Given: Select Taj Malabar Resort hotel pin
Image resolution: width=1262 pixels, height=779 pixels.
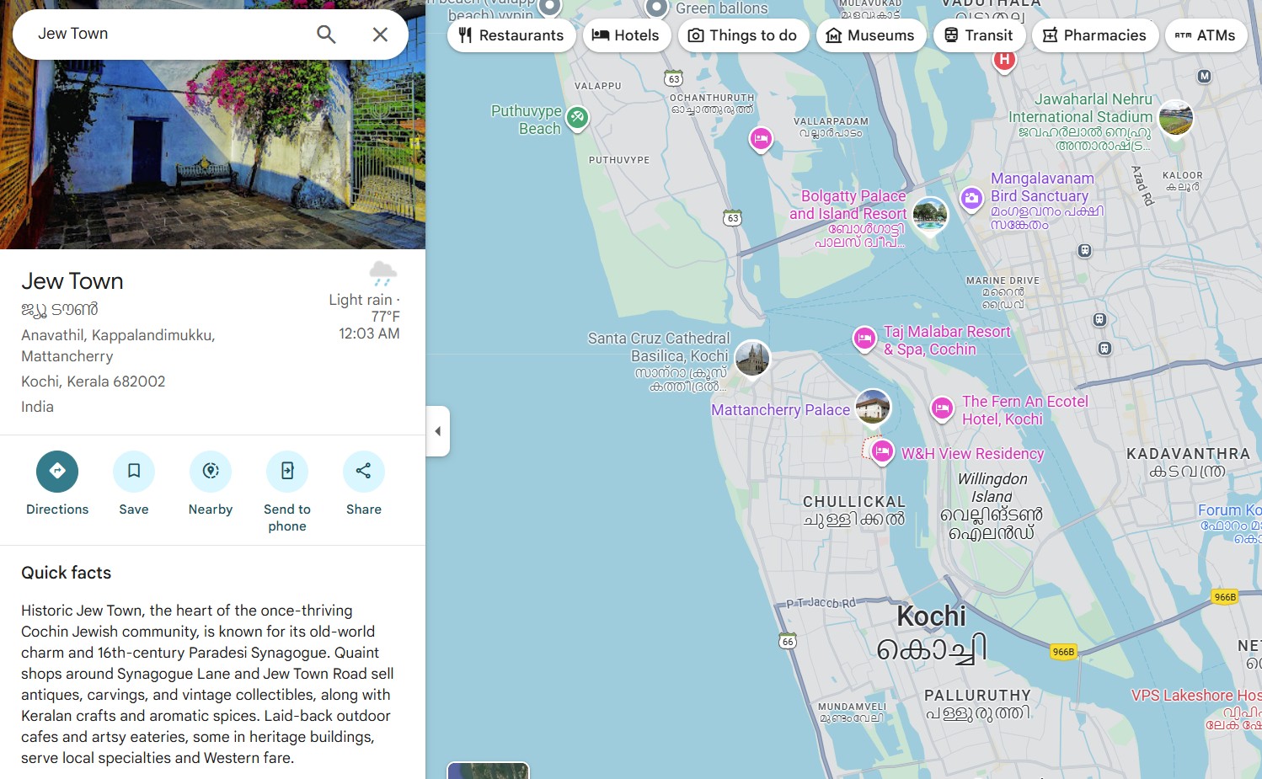Looking at the screenshot, I should pos(864,339).
